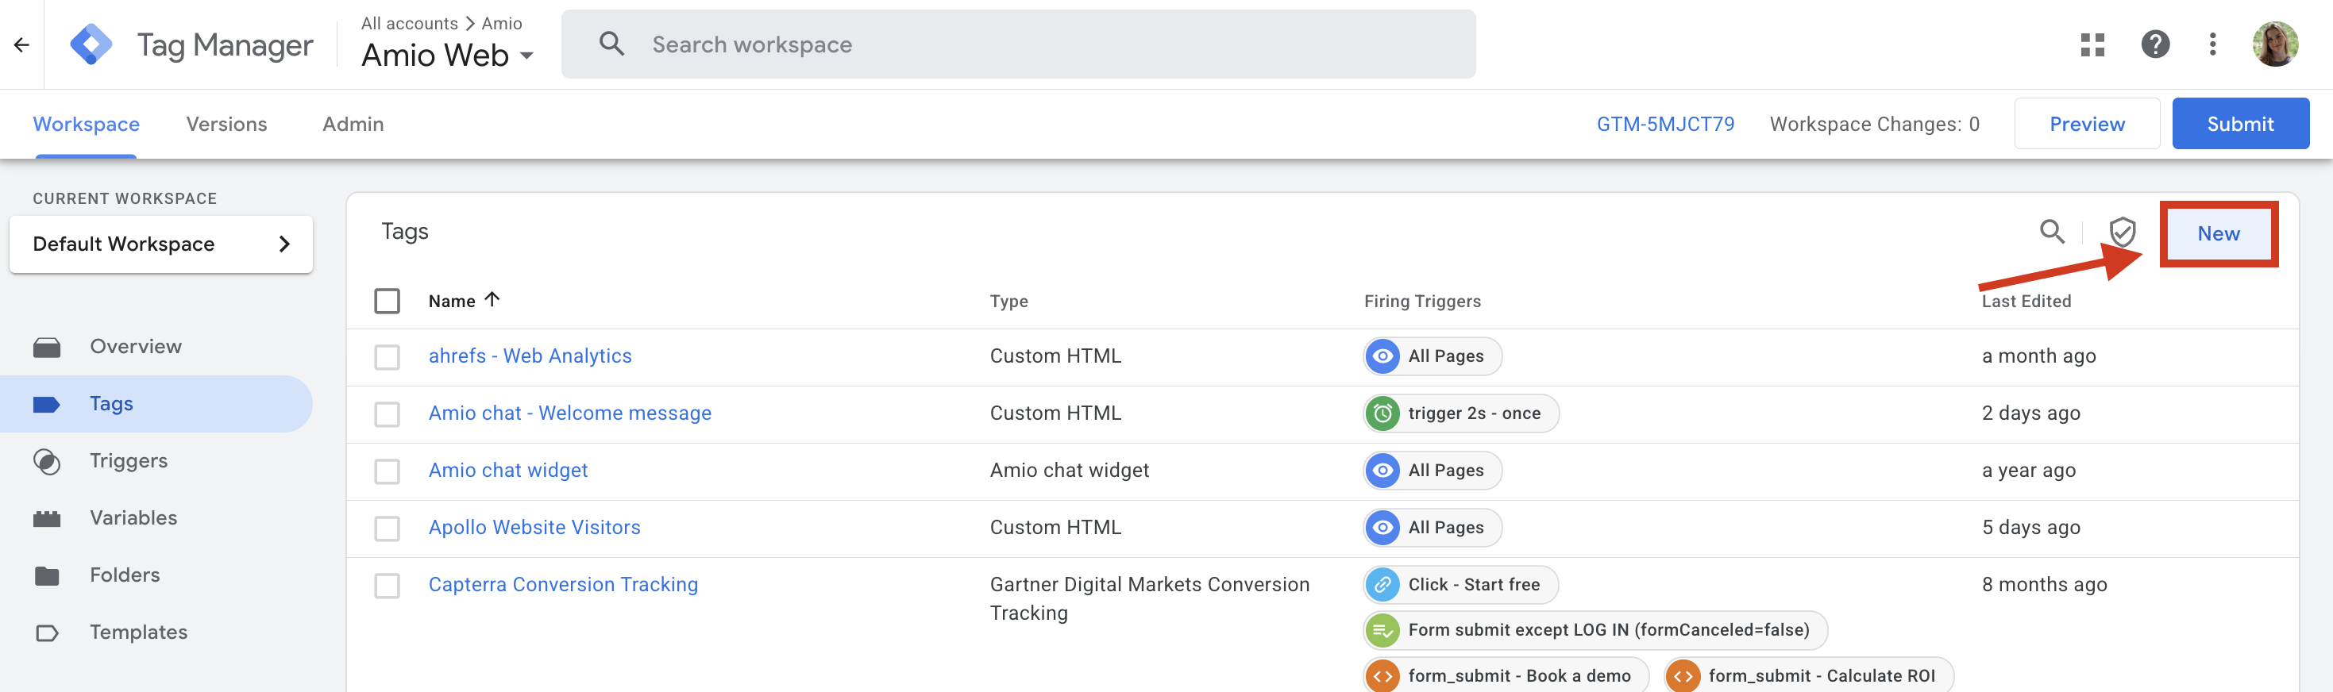
Task: Sort tags by Name column arrow
Action: tap(492, 299)
